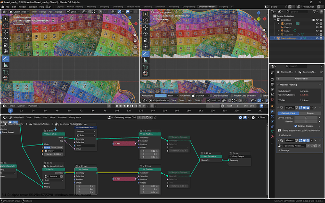
Task: Select the Measure tool in right viewport
Action: pyautogui.click(x=146, y=60)
